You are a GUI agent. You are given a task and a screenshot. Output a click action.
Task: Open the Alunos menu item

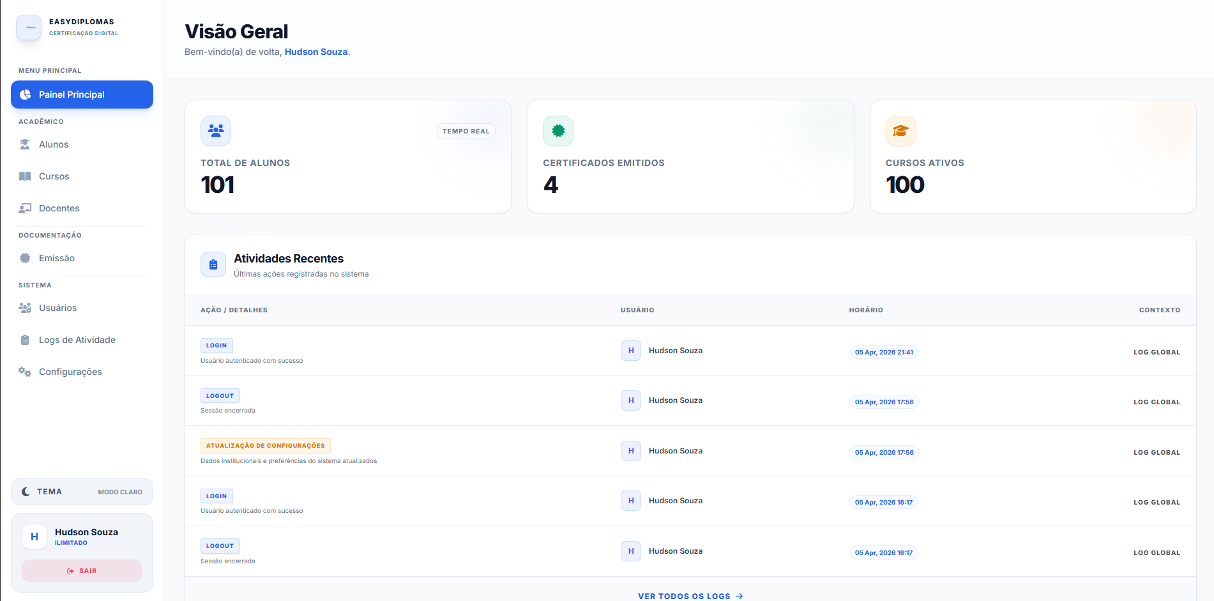[82, 144]
